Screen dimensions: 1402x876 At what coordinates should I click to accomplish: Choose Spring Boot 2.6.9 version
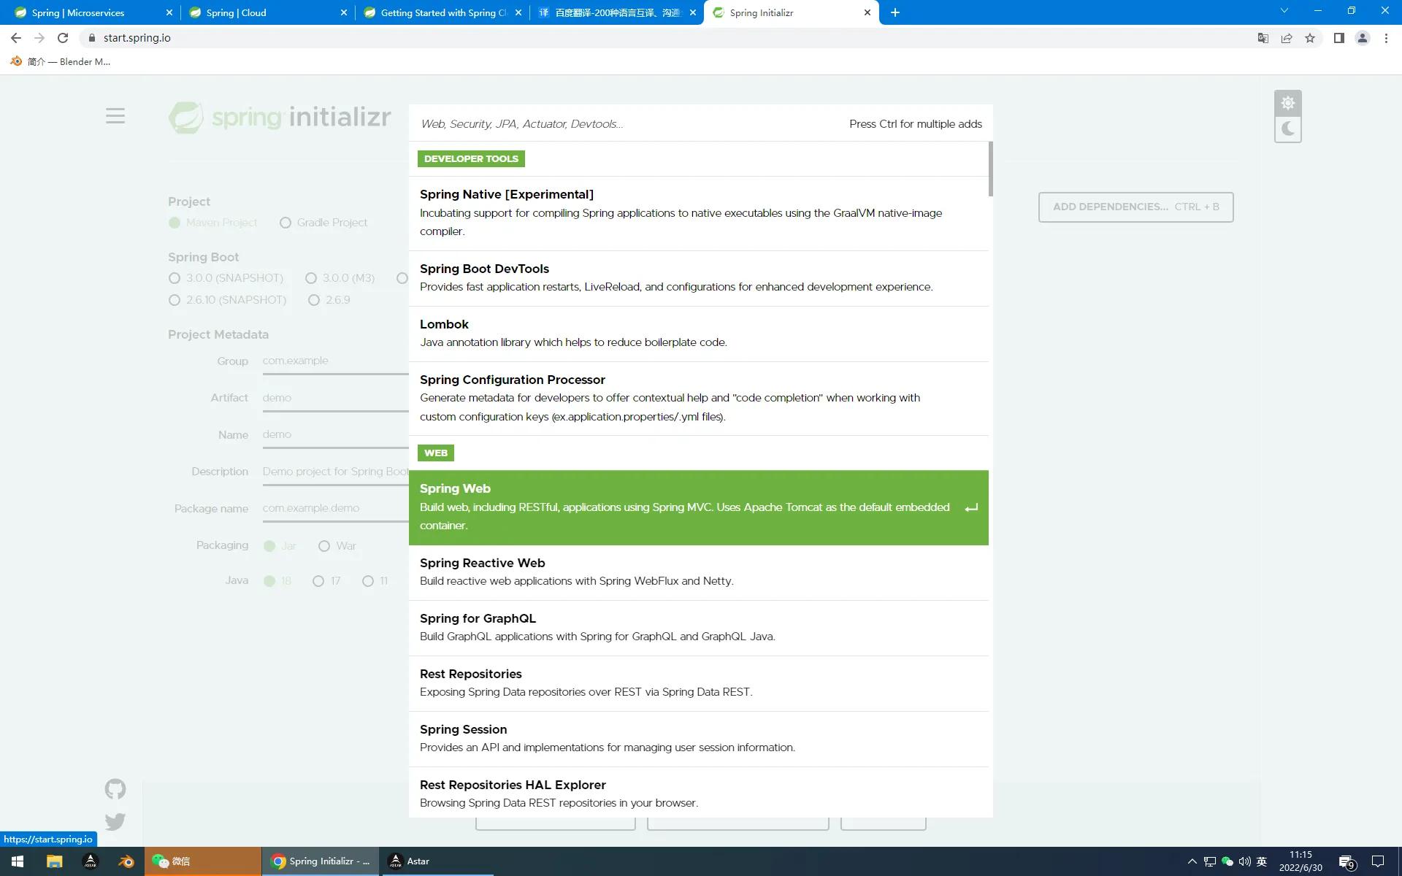(x=314, y=300)
